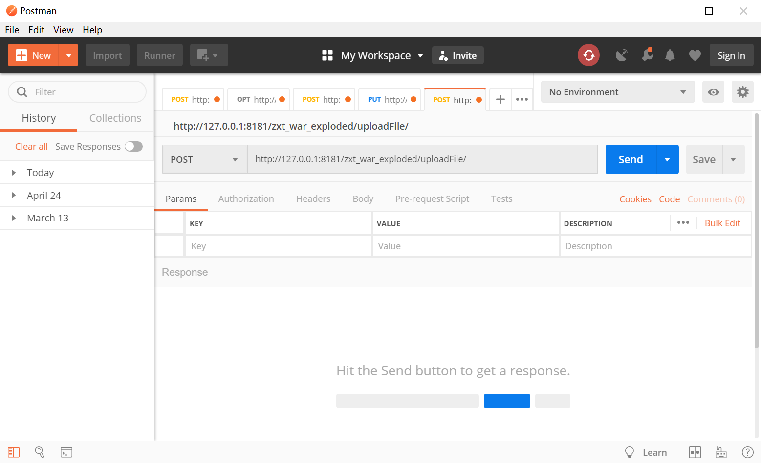This screenshot has width=761, height=463.
Task: Open the Cookies link
Action: click(635, 199)
